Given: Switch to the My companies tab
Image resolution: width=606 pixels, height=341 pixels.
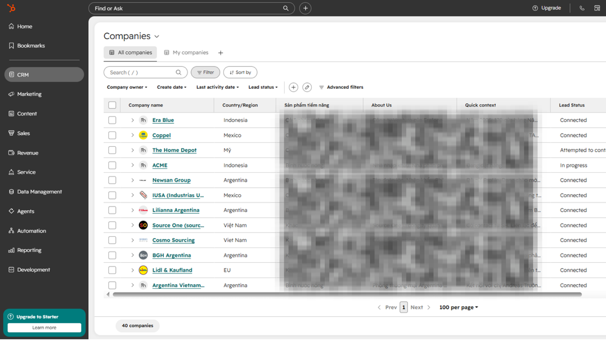Looking at the screenshot, I should [186, 53].
